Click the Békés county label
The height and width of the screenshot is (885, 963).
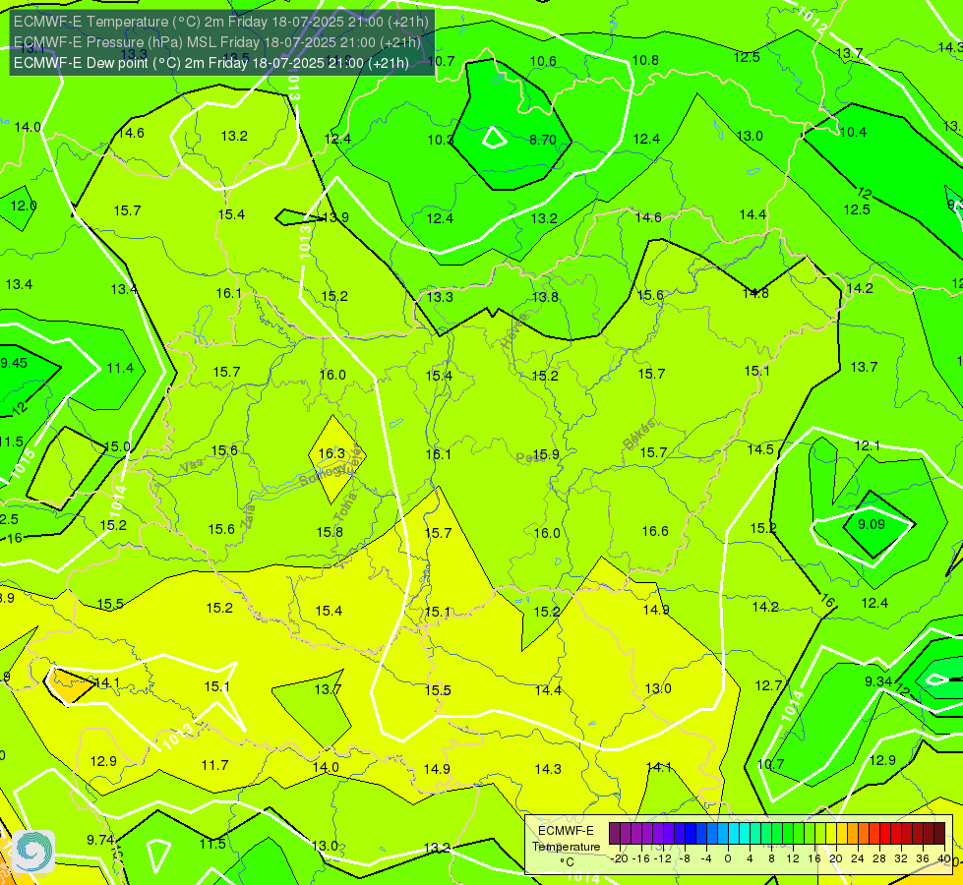click(639, 435)
